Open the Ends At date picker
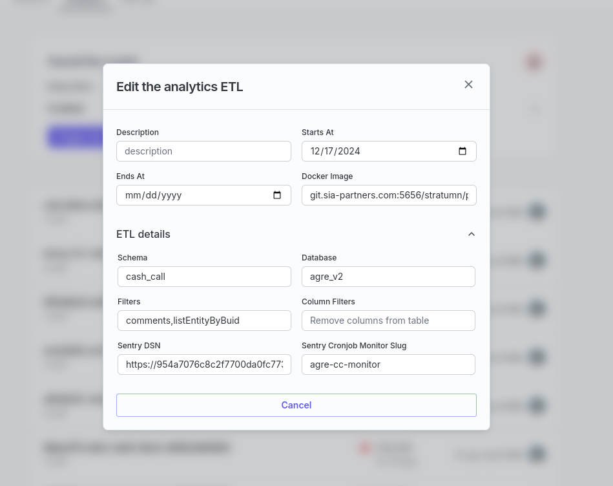The height and width of the screenshot is (486, 613). click(x=278, y=195)
